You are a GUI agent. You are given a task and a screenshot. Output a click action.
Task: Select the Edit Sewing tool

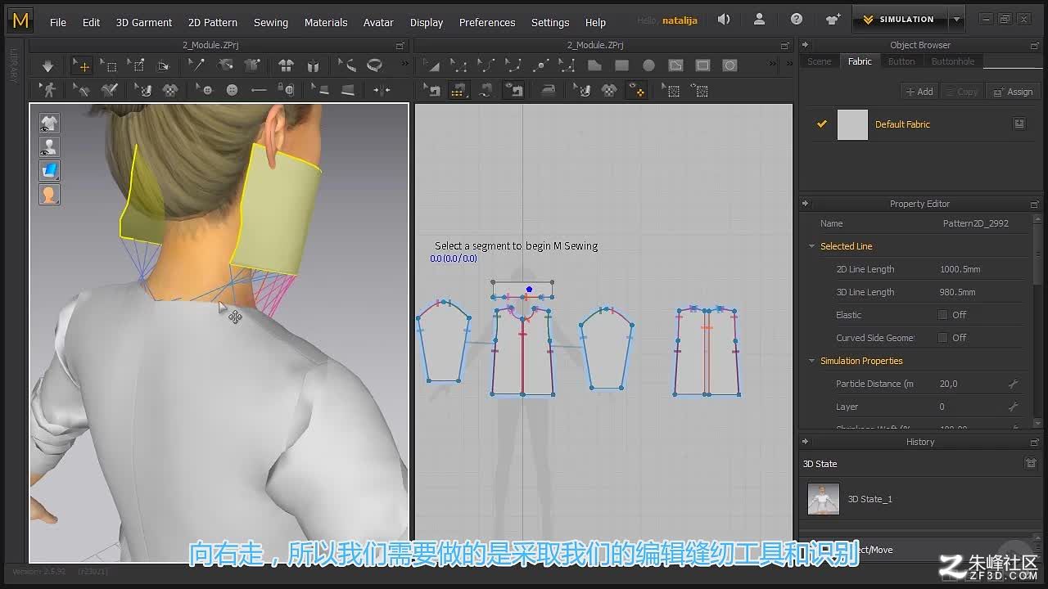tap(432, 90)
